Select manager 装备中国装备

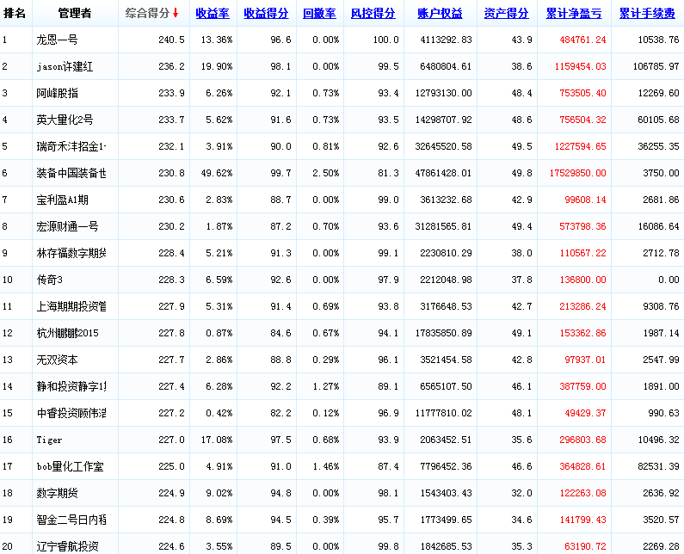click(71, 173)
